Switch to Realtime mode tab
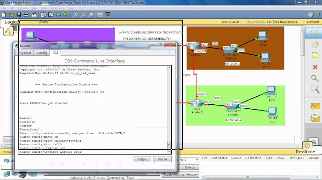 [305, 151]
